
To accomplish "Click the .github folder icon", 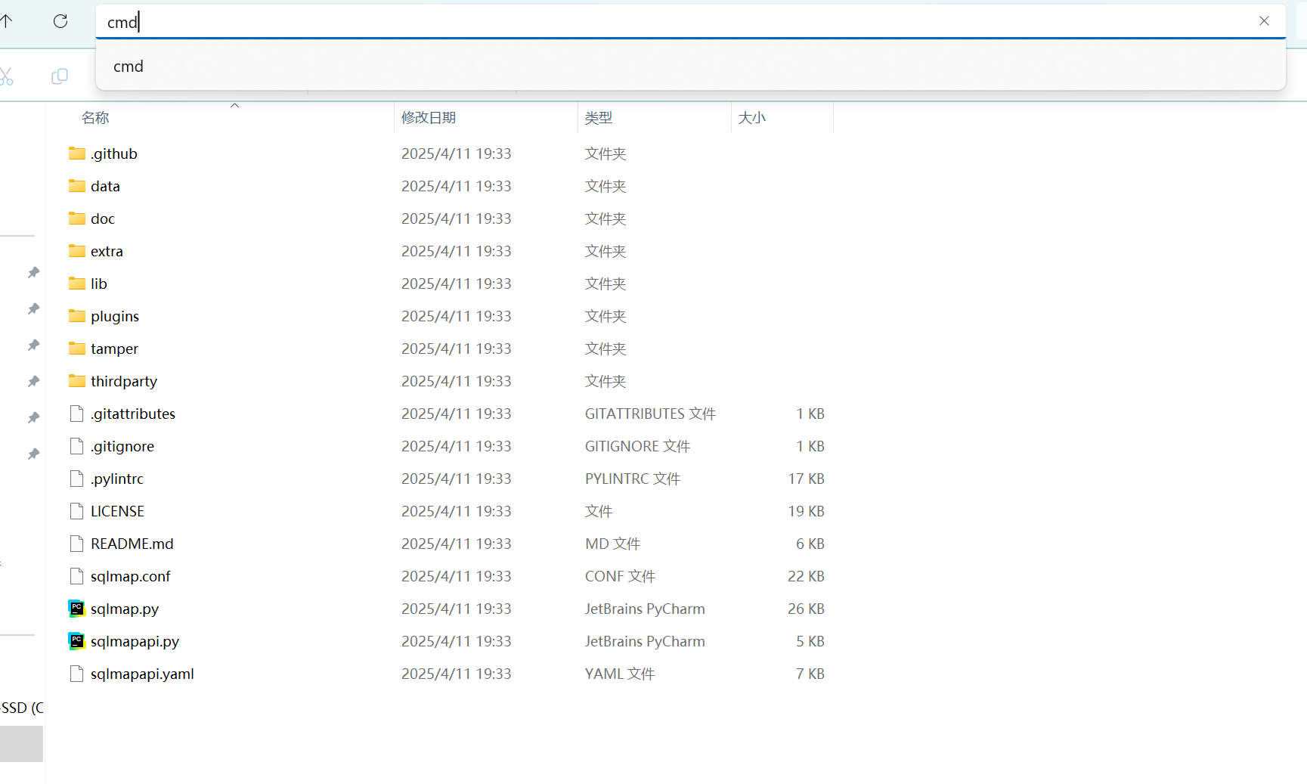I will point(77,153).
